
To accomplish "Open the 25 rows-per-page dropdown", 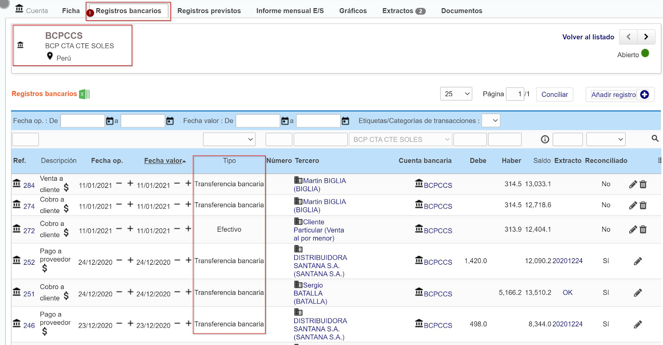I will click(x=456, y=94).
